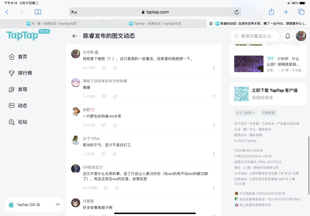Open 俗野 username link
This screenshot has height=216, width=310.
[86, 110]
